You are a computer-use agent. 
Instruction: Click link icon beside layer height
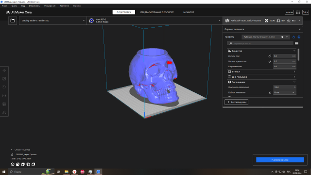click(270, 56)
